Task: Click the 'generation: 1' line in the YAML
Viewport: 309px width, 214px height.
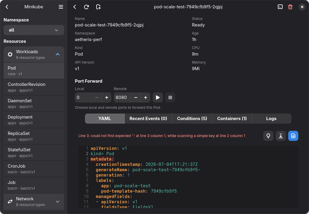Action: (x=113, y=175)
